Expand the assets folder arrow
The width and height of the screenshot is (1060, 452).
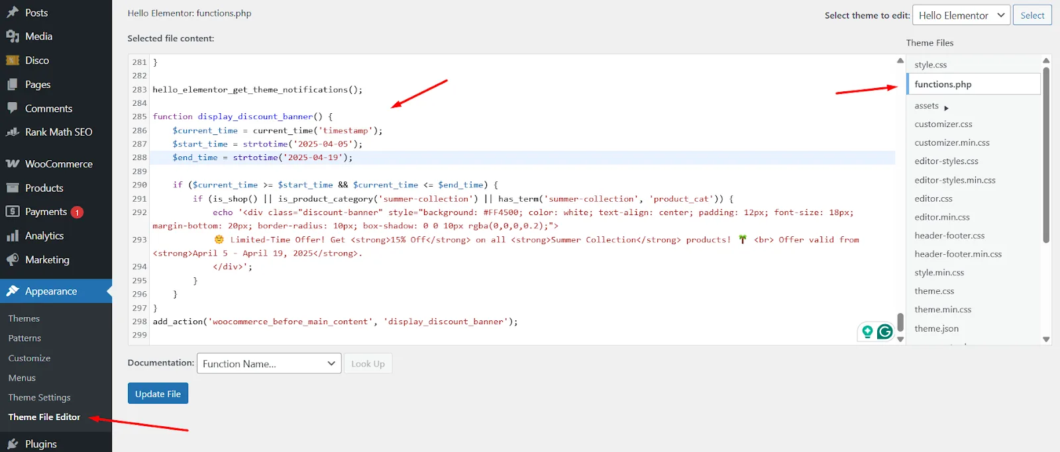(946, 107)
